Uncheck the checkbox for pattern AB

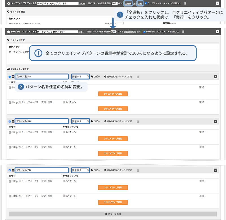[10, 121]
